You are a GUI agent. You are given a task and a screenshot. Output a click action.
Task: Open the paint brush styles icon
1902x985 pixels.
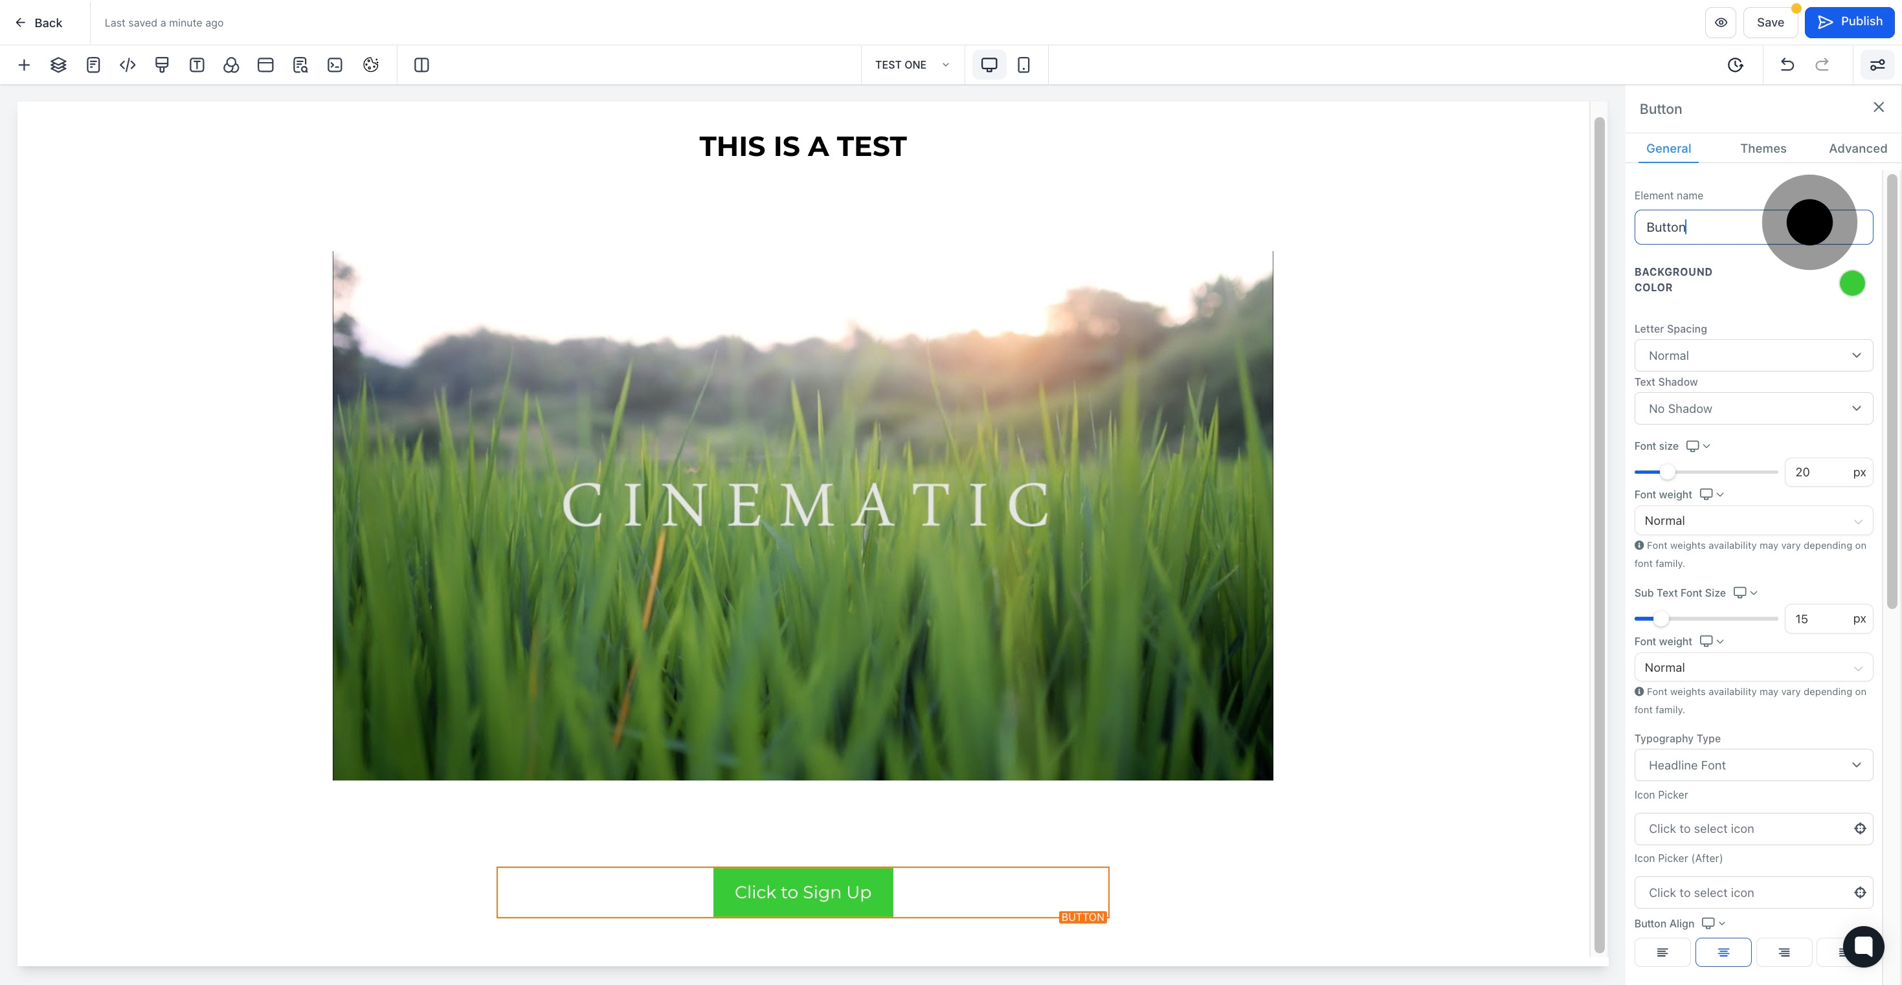(x=162, y=65)
